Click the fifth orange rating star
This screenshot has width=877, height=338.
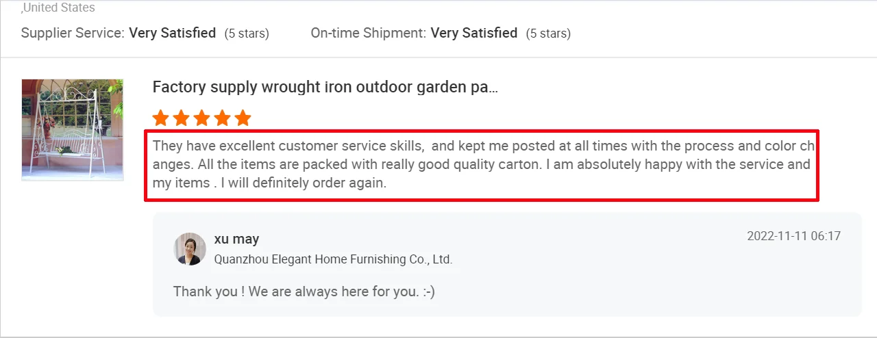click(x=243, y=118)
